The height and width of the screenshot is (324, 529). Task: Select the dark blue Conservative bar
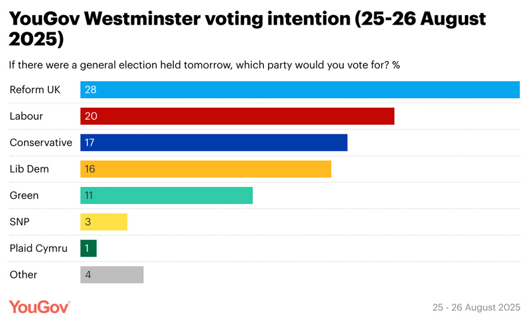click(x=214, y=143)
